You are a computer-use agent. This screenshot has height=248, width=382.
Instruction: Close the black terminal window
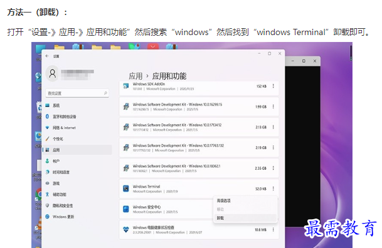[x=315, y=61]
